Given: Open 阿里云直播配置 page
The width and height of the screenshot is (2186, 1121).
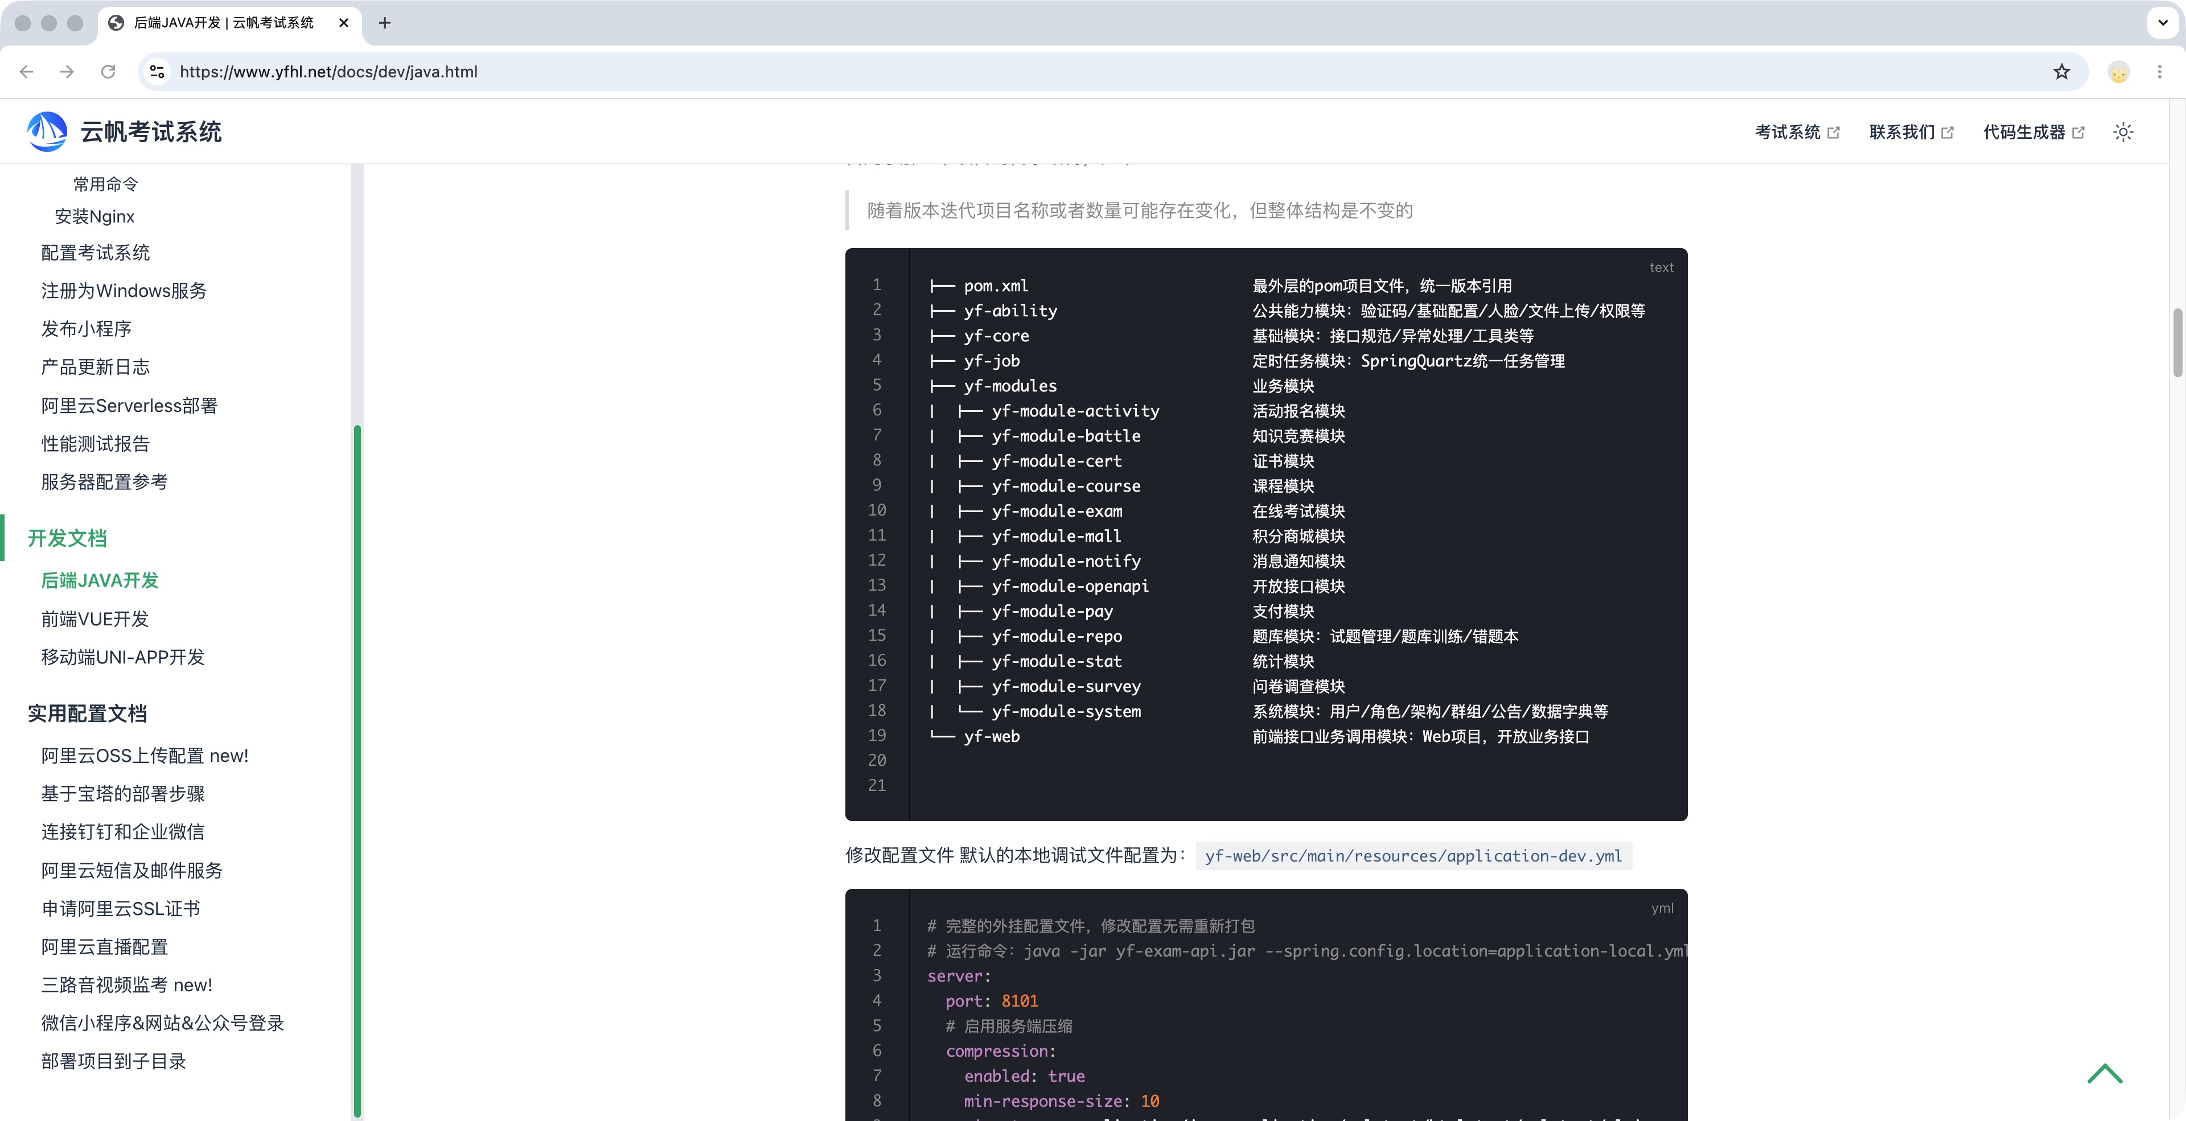Looking at the screenshot, I should pos(104,947).
